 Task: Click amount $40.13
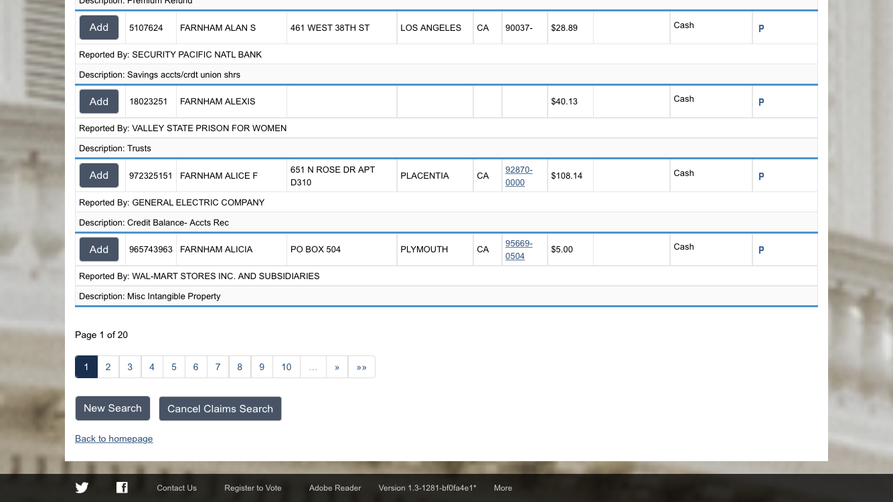[564, 101]
